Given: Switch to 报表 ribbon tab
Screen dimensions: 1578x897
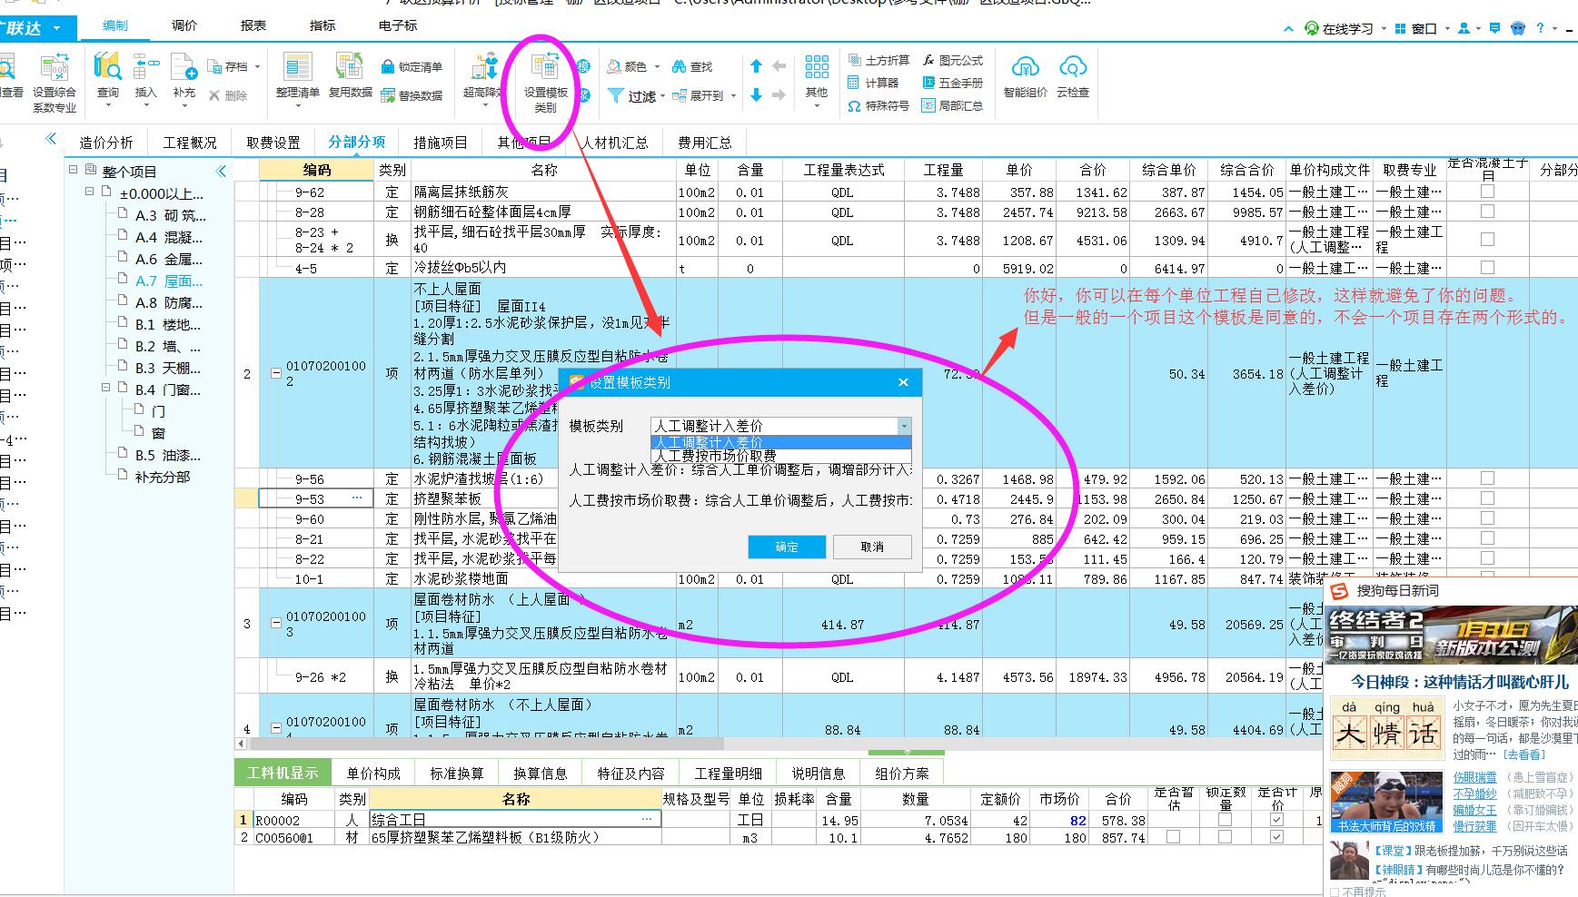Looking at the screenshot, I should [253, 25].
